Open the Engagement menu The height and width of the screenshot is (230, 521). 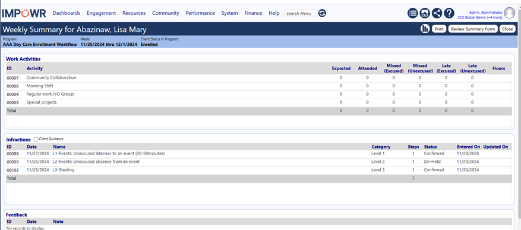pos(102,13)
